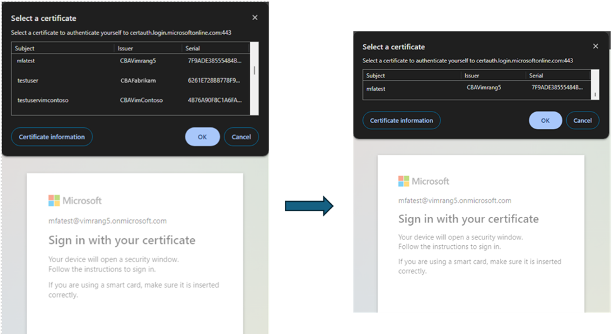The height and width of the screenshot is (334, 614).
Task: Close the right Select a certificate dialog
Action: tap(596, 46)
